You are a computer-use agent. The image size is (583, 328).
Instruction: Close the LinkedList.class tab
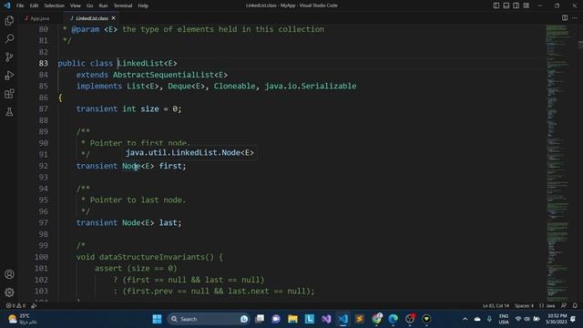[113, 18]
